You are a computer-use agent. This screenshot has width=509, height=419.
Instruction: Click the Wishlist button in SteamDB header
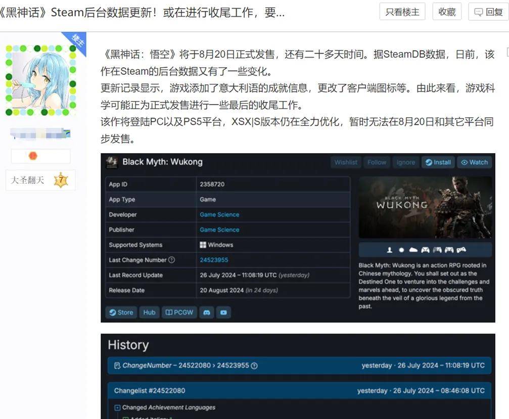[x=346, y=162]
